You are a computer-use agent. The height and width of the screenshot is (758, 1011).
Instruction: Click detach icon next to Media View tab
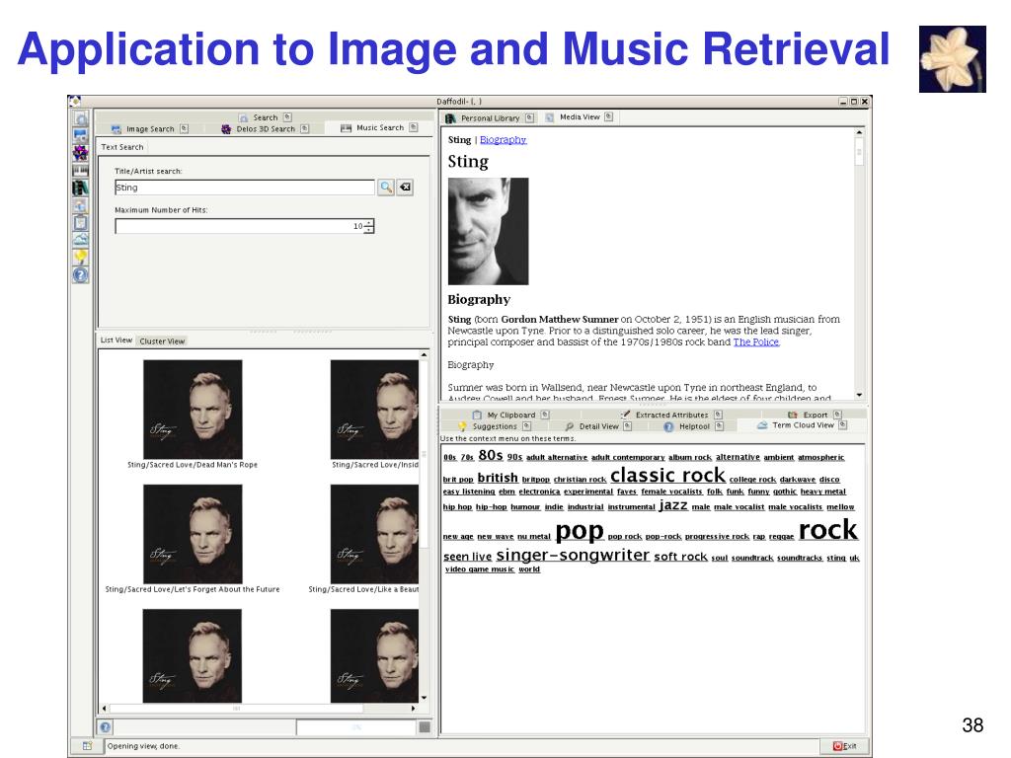pyautogui.click(x=608, y=116)
